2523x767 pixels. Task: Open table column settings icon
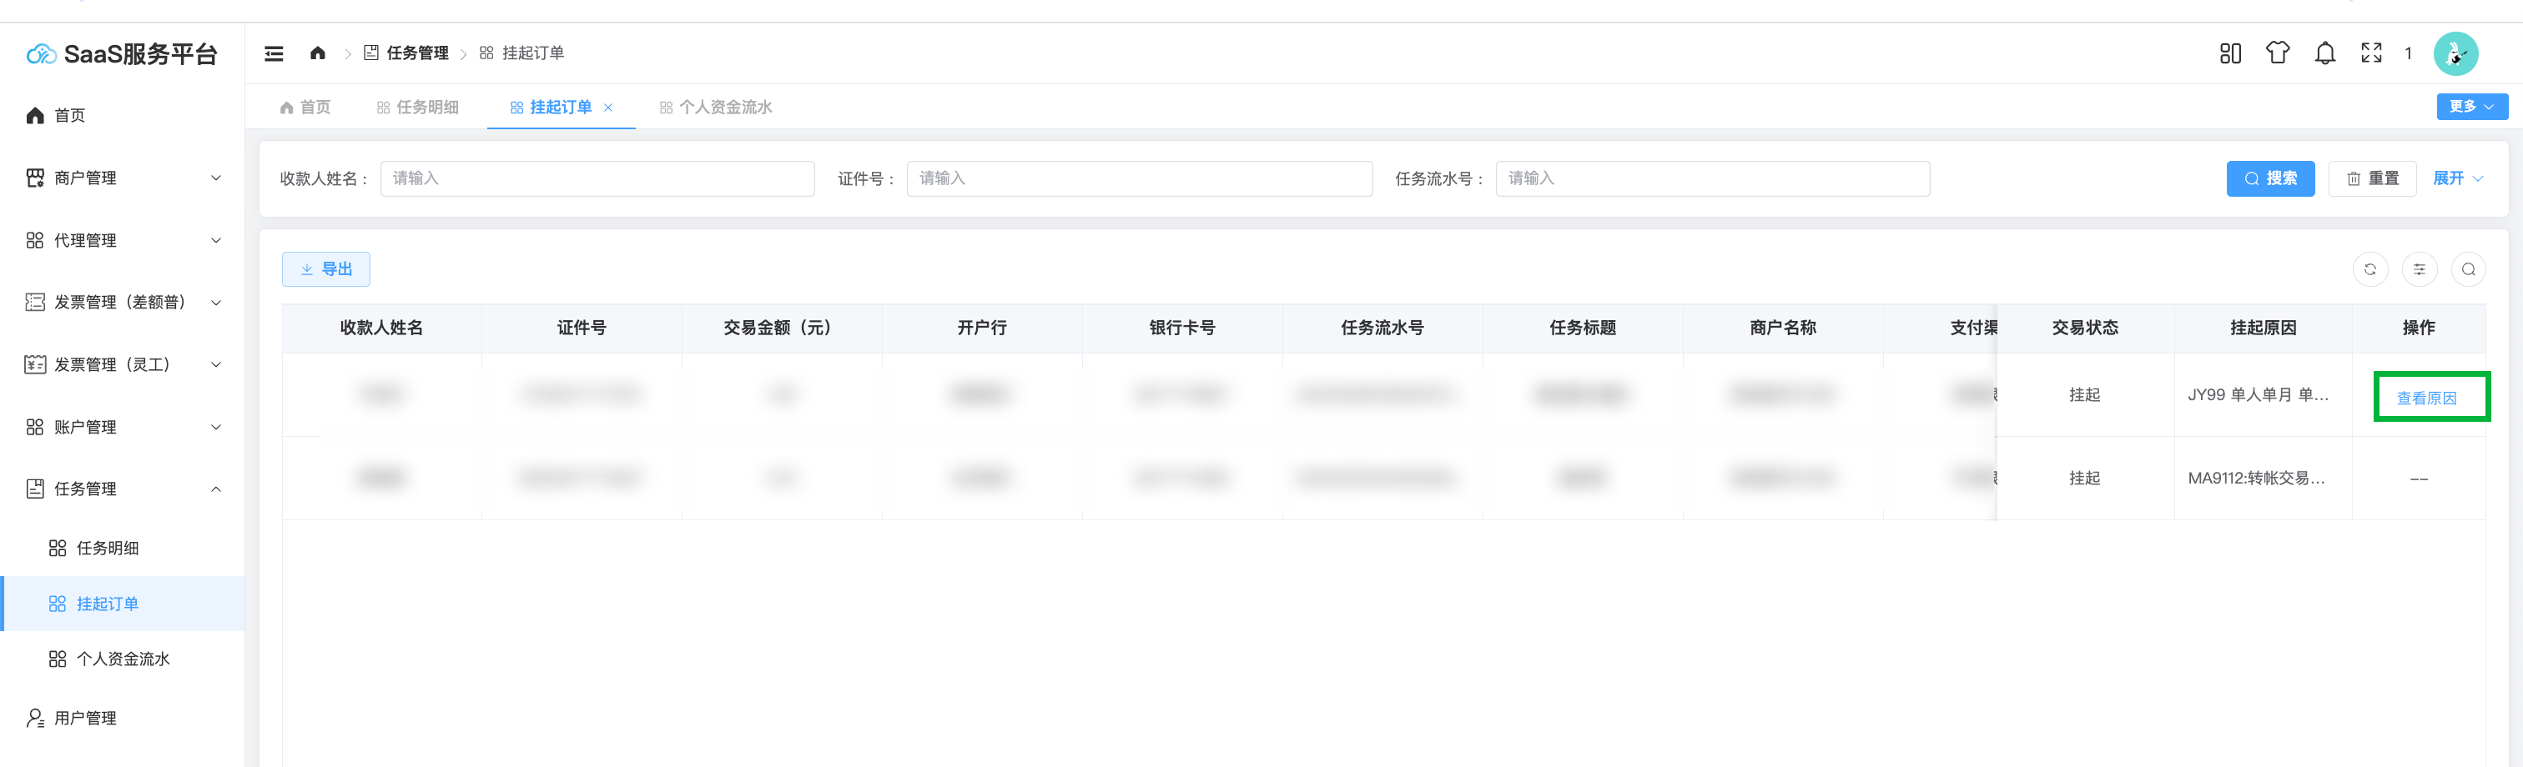pyautogui.click(x=2420, y=269)
